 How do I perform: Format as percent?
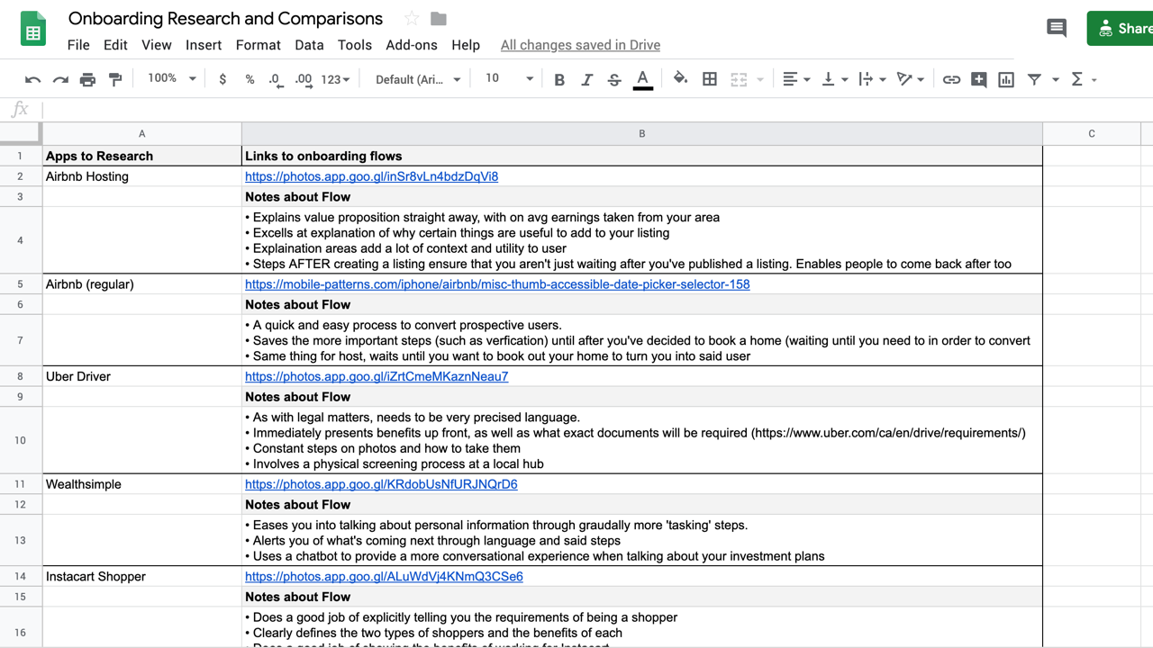(x=250, y=80)
